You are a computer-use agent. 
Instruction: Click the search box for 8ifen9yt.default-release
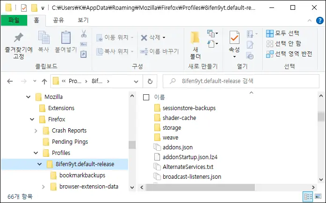pos(241,81)
